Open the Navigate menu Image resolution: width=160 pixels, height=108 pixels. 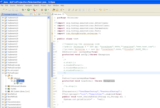click(28, 5)
